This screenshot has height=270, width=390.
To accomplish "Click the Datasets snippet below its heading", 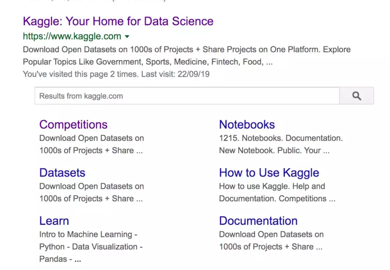I will pos(91,193).
